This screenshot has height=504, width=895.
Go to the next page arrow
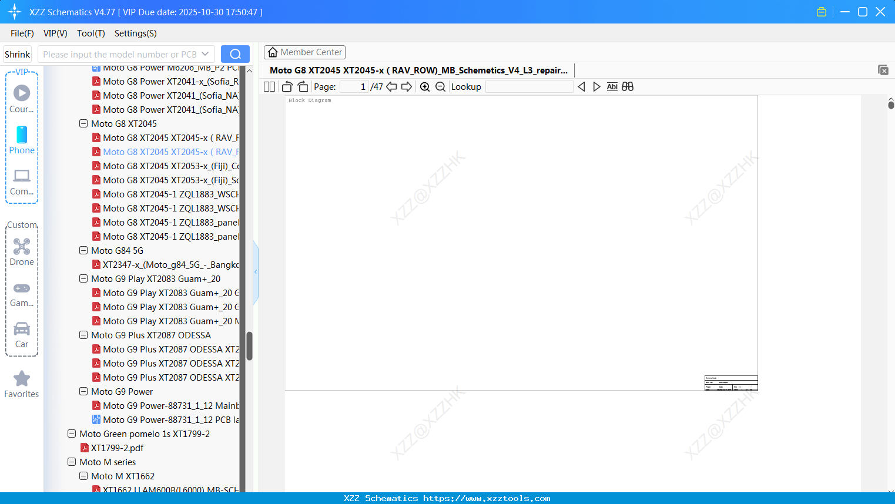pos(407,87)
